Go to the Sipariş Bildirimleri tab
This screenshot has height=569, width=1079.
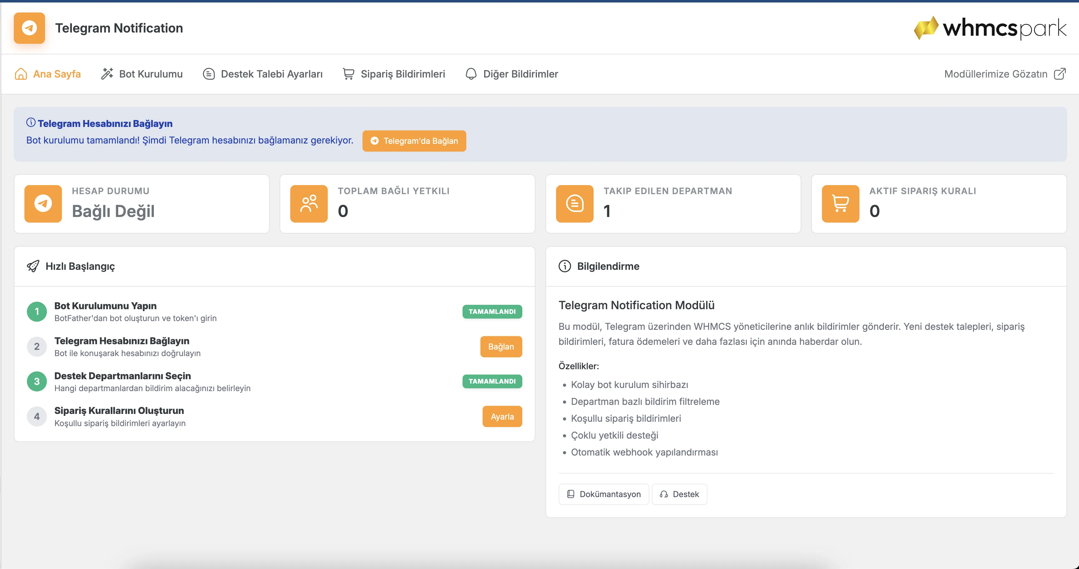pos(394,74)
